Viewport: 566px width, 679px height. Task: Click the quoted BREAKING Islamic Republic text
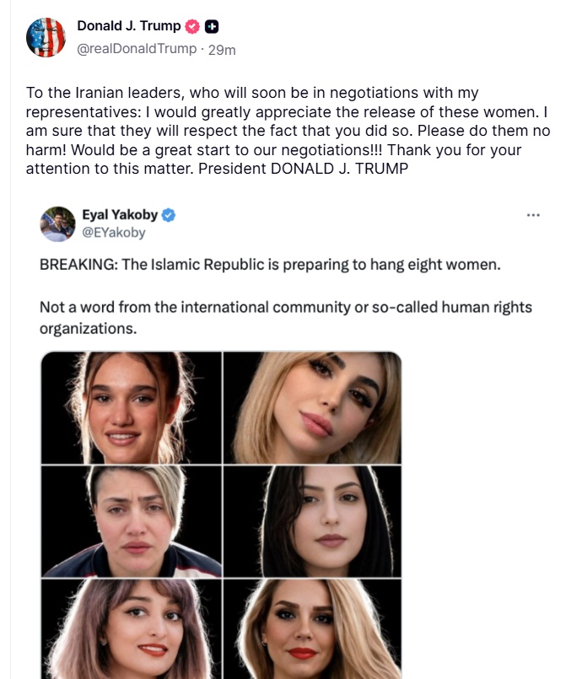(x=270, y=264)
